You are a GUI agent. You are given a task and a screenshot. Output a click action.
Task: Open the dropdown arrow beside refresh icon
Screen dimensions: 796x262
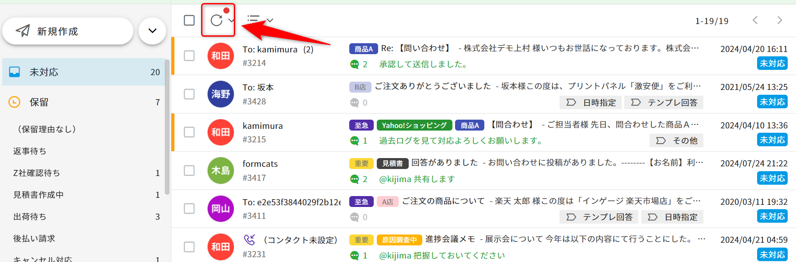pyautogui.click(x=231, y=20)
